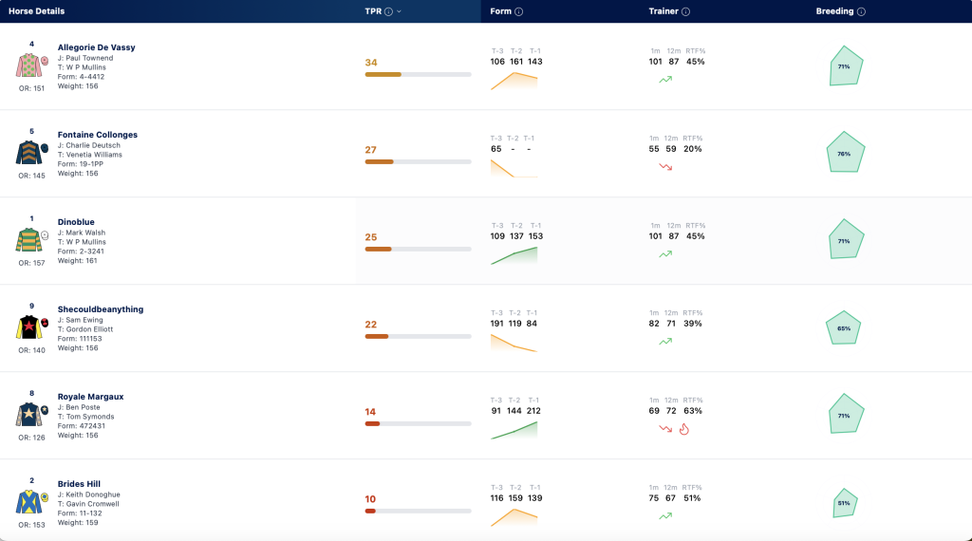
Task: Click Allegorie De Vassy's jockey silks icon
Action: pos(28,65)
